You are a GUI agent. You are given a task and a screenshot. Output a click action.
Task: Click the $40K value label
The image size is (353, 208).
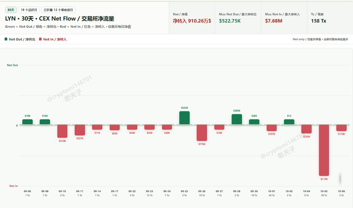pyautogui.click(x=167, y=133)
